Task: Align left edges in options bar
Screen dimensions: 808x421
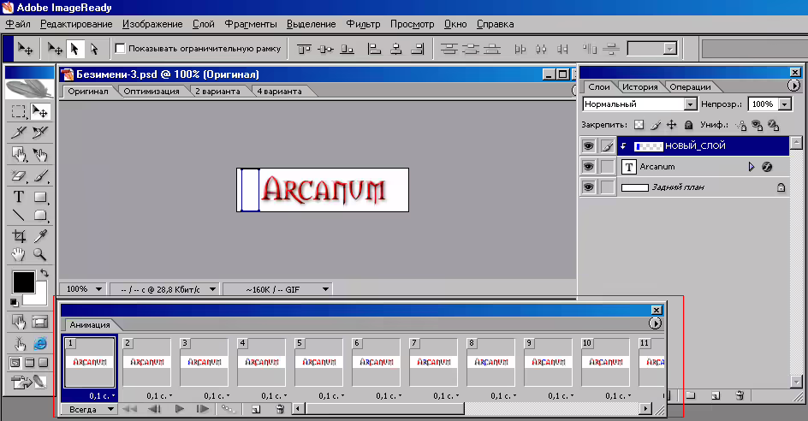Action: 374,49
